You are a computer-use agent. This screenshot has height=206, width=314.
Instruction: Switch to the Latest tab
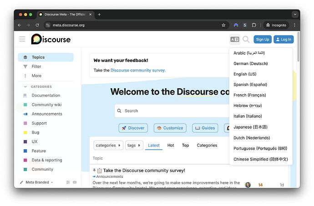(x=154, y=146)
